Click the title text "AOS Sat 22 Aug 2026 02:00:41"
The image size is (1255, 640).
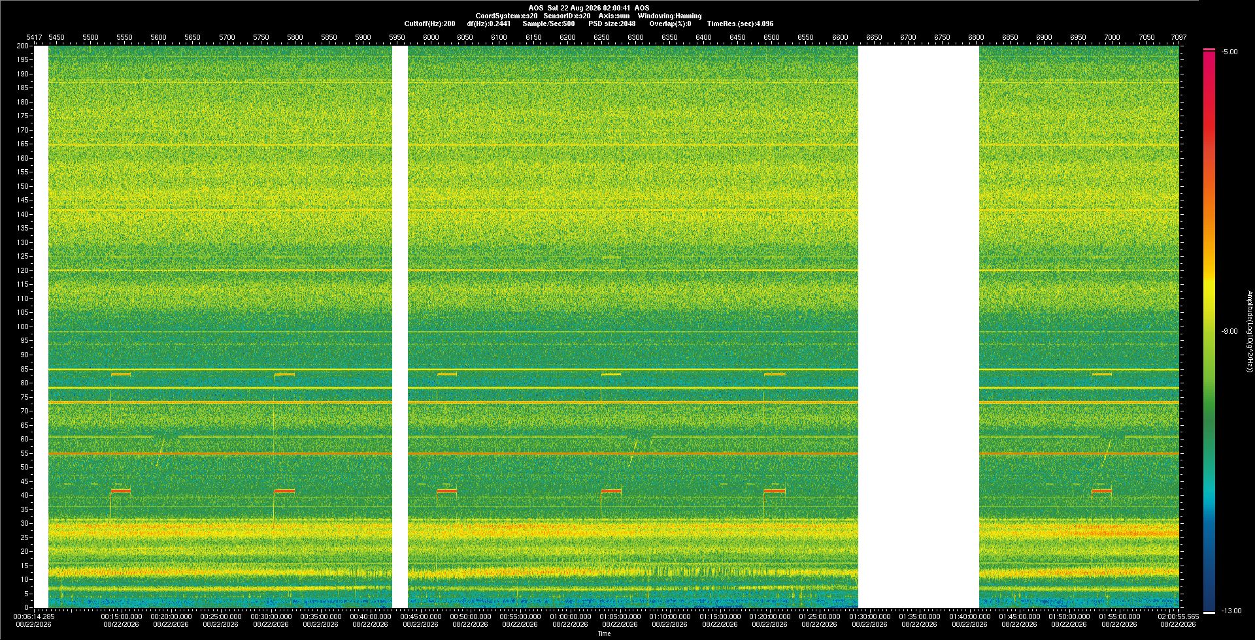[x=579, y=8]
